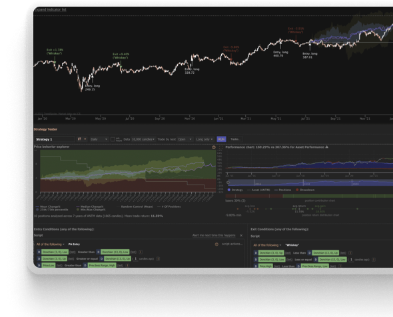Click the D timeframe icon before Prev.Sess.Range, High
This screenshot has height=317, width=393.
pos(85,265)
